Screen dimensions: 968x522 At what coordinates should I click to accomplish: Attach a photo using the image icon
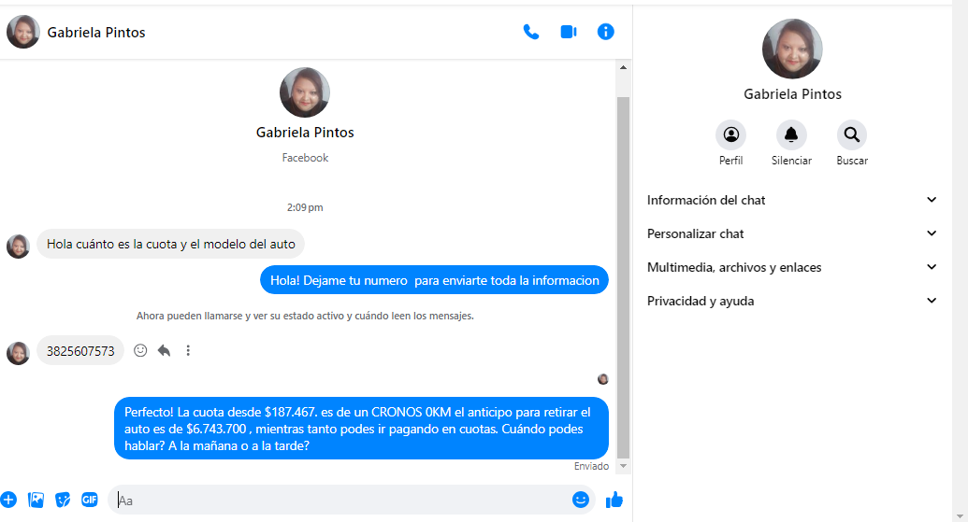tap(36, 500)
